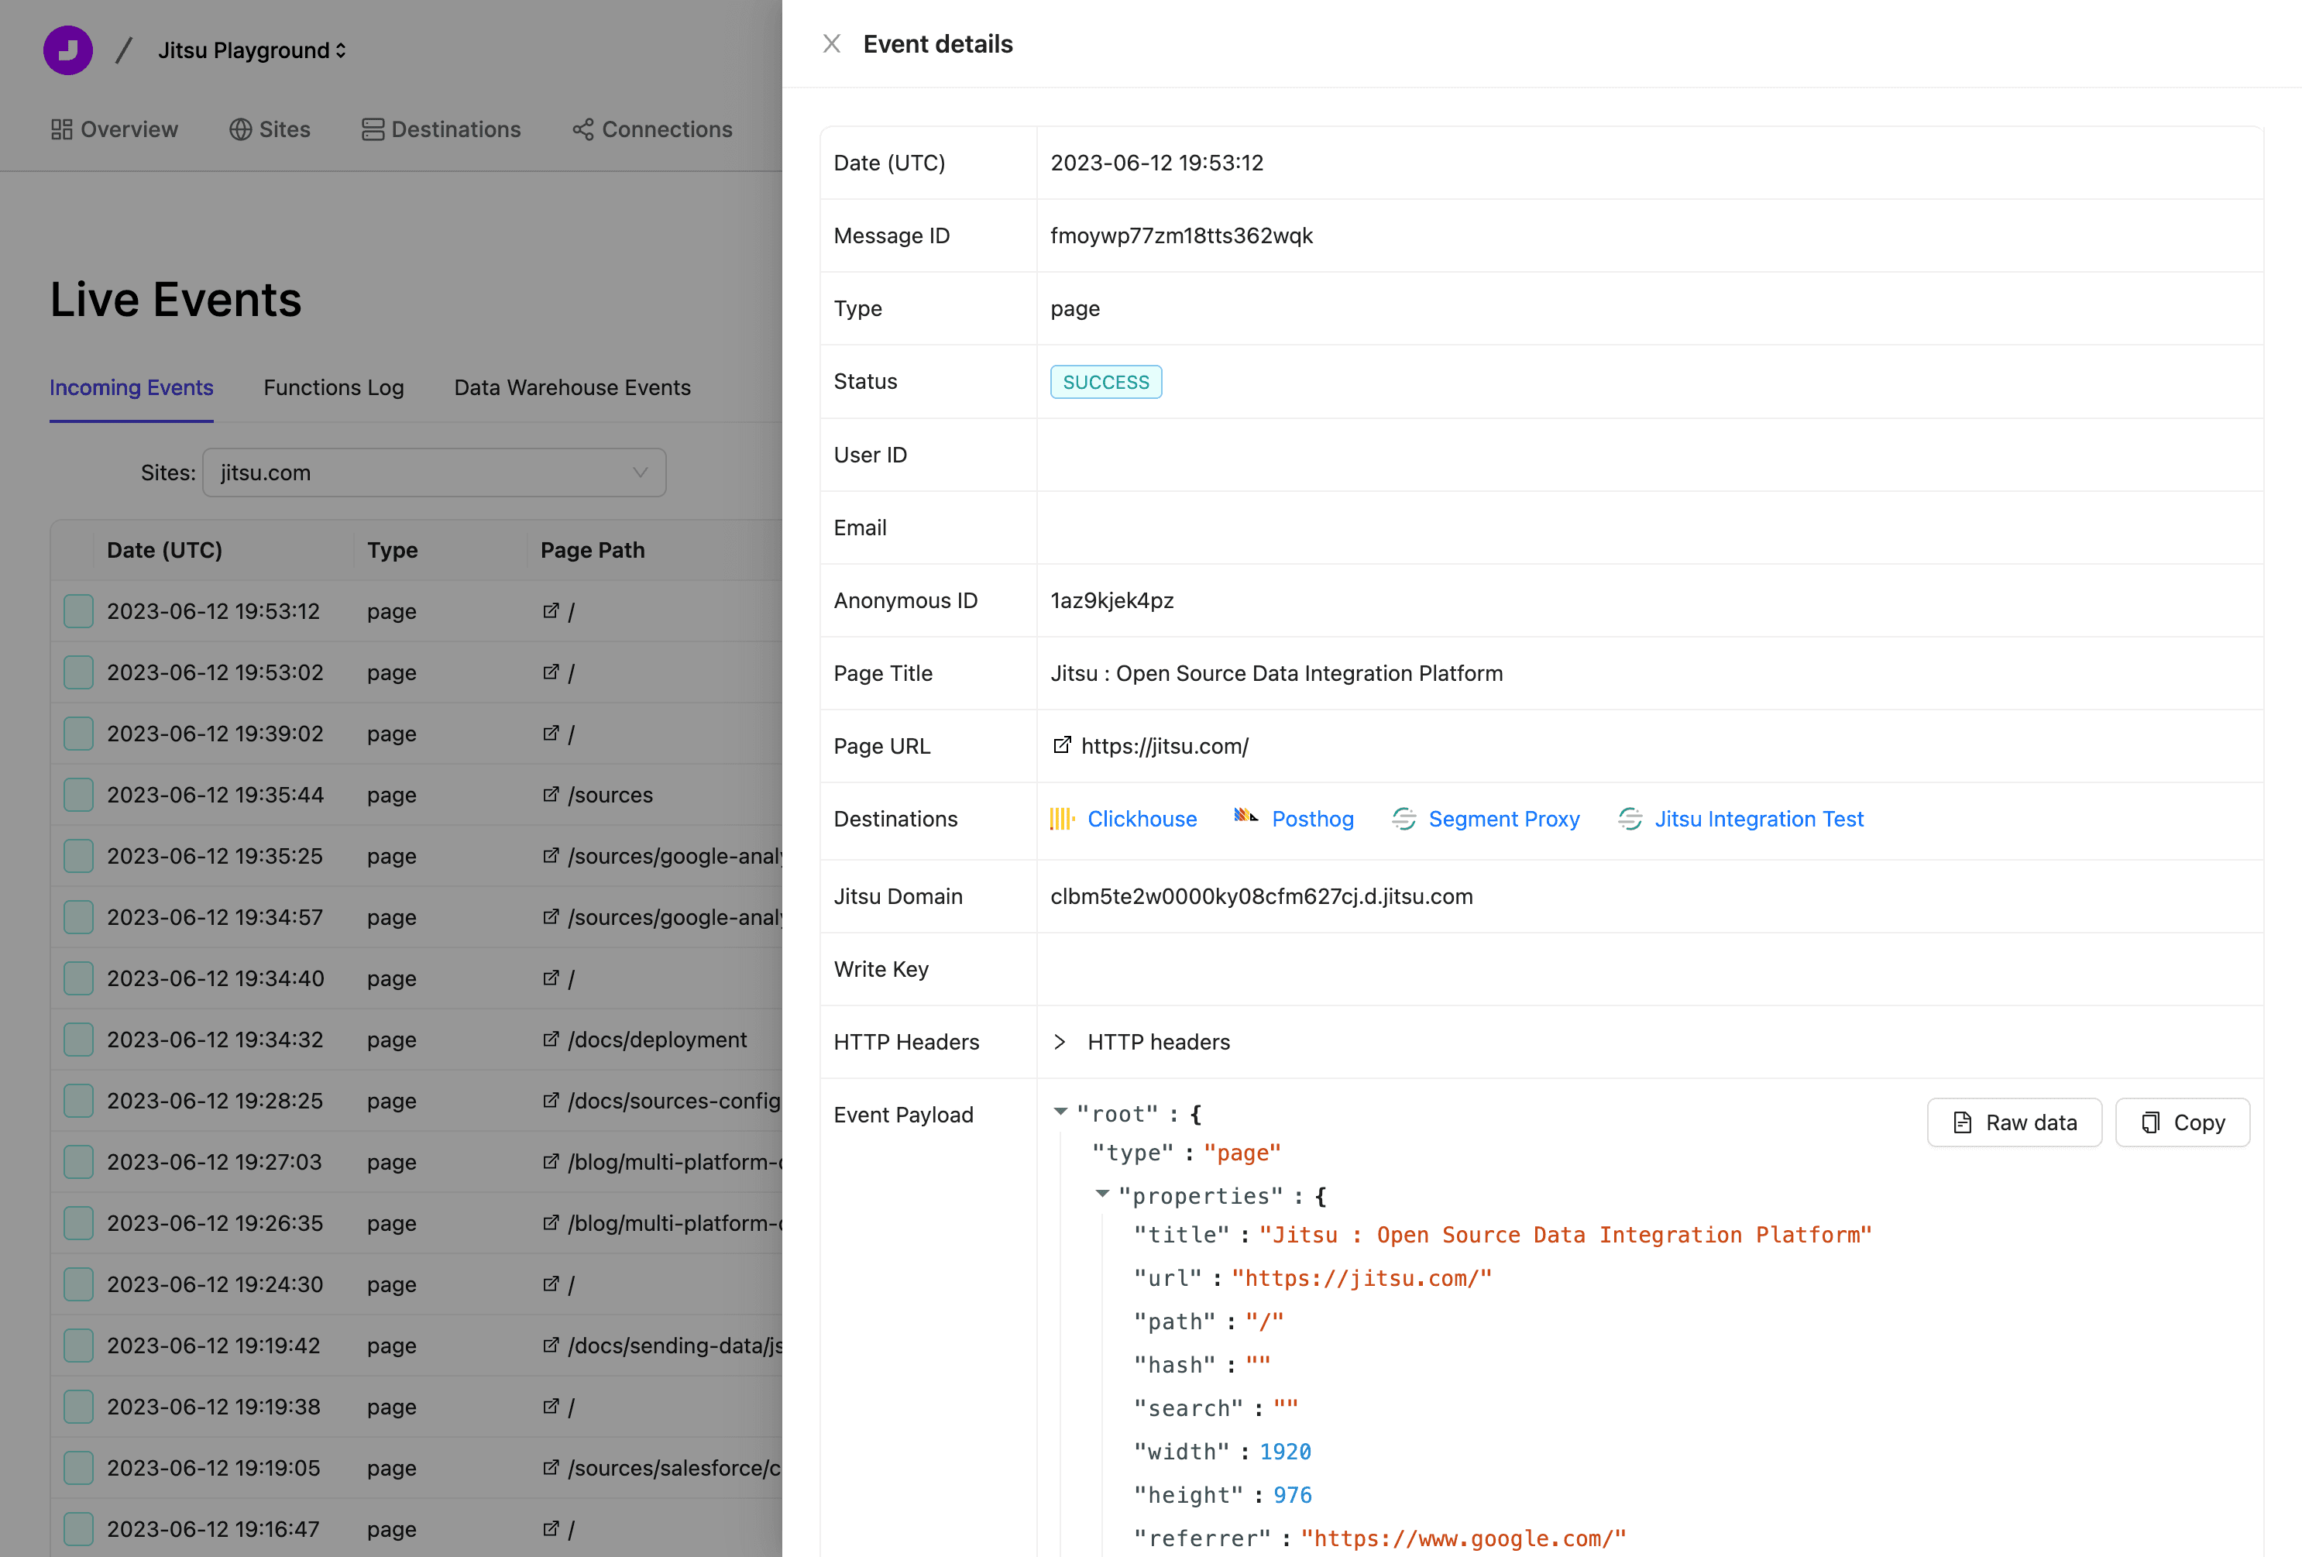Click the Clickhouse destination icon
The height and width of the screenshot is (1557, 2302).
(x=1062, y=819)
